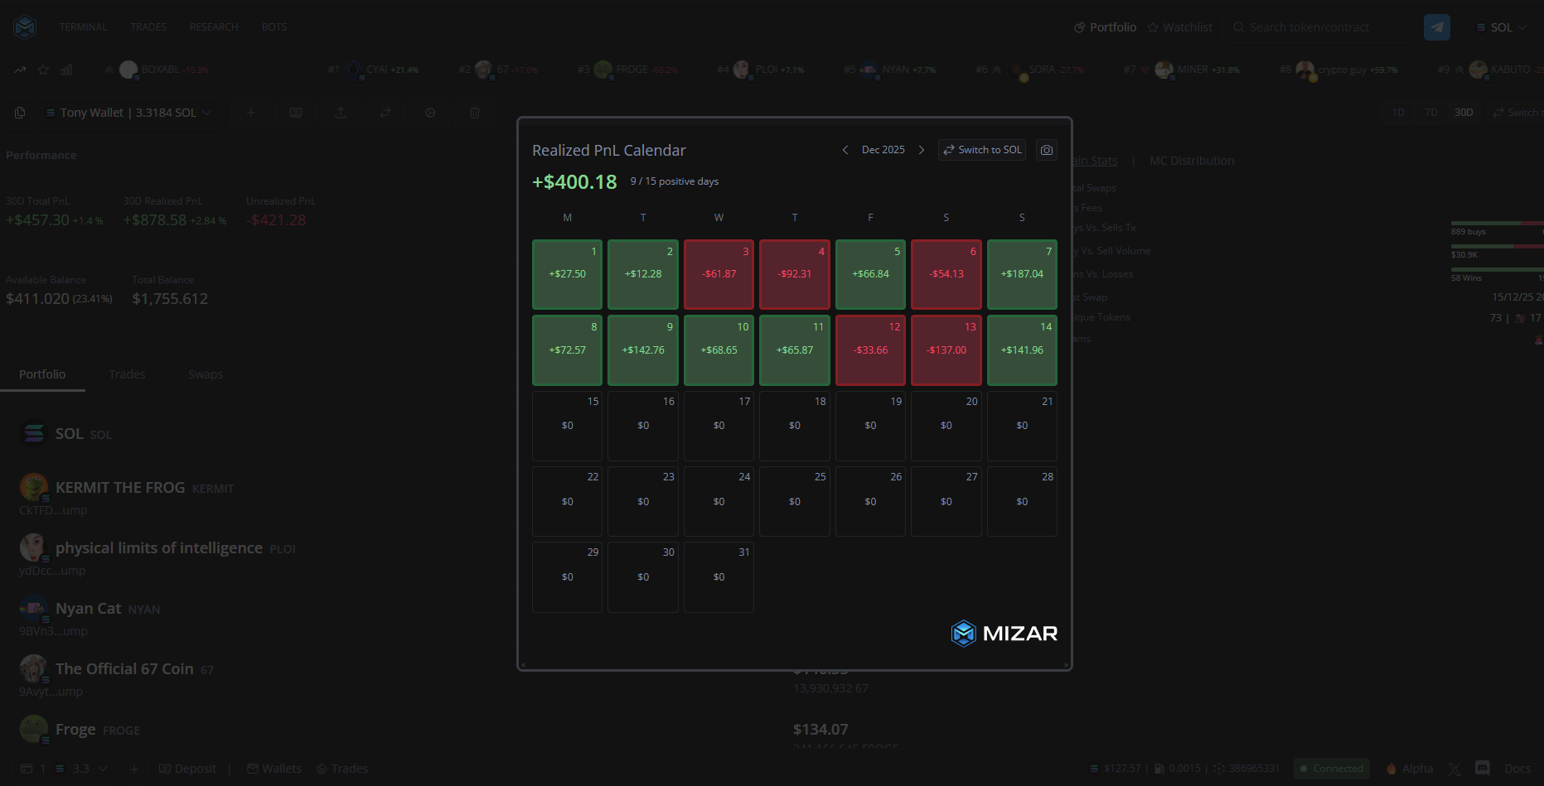This screenshot has width=1544, height=786.
Task: Toggle calendar currency with Switch to SOL
Action: (x=982, y=150)
